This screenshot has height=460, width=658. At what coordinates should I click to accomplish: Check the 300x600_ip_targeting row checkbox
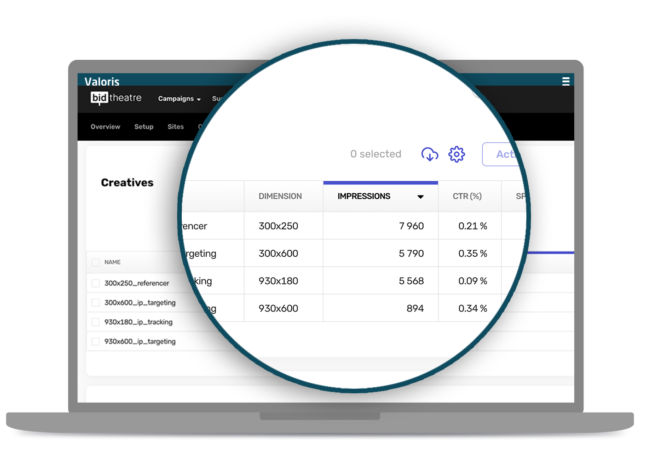(96, 303)
